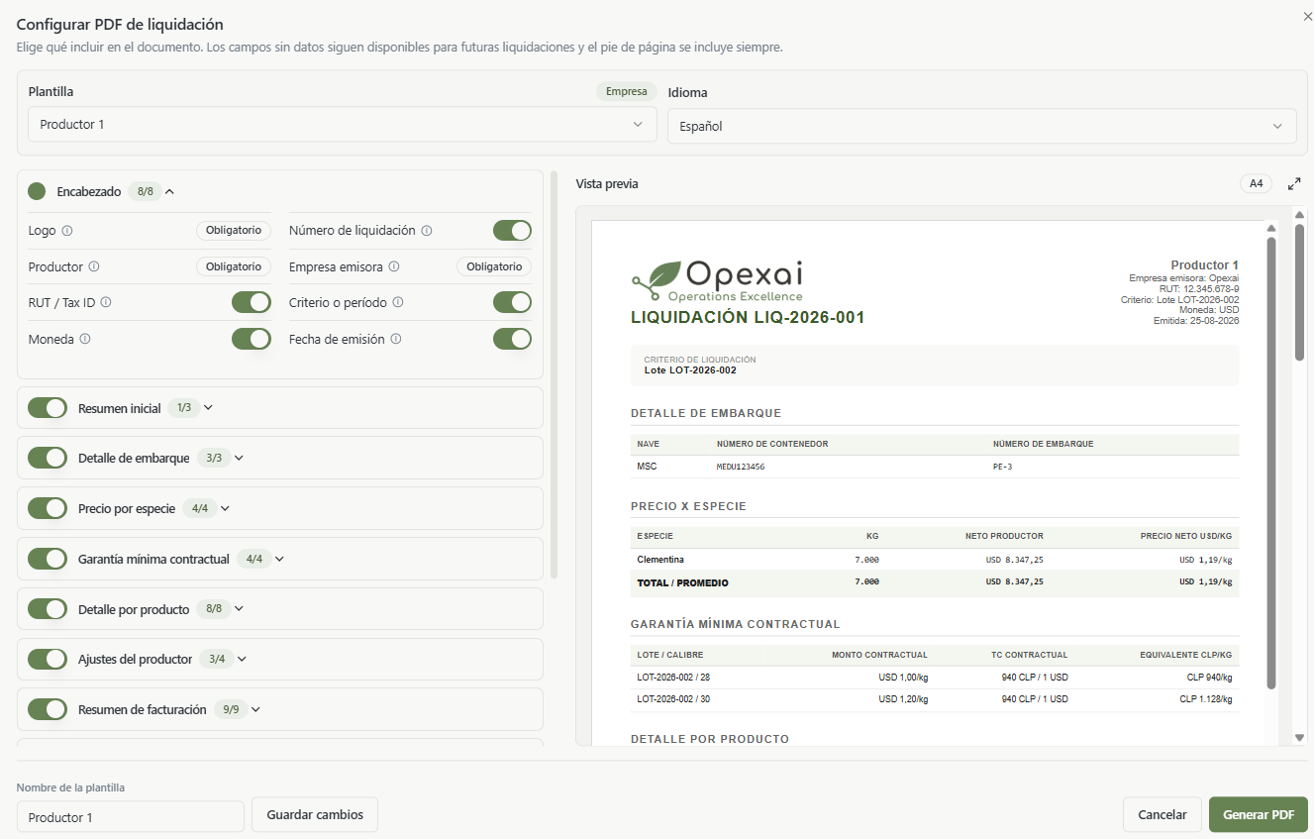Click the info icon next to RUT / Tax ID
Screen dimensions: 1314x839
(106, 303)
